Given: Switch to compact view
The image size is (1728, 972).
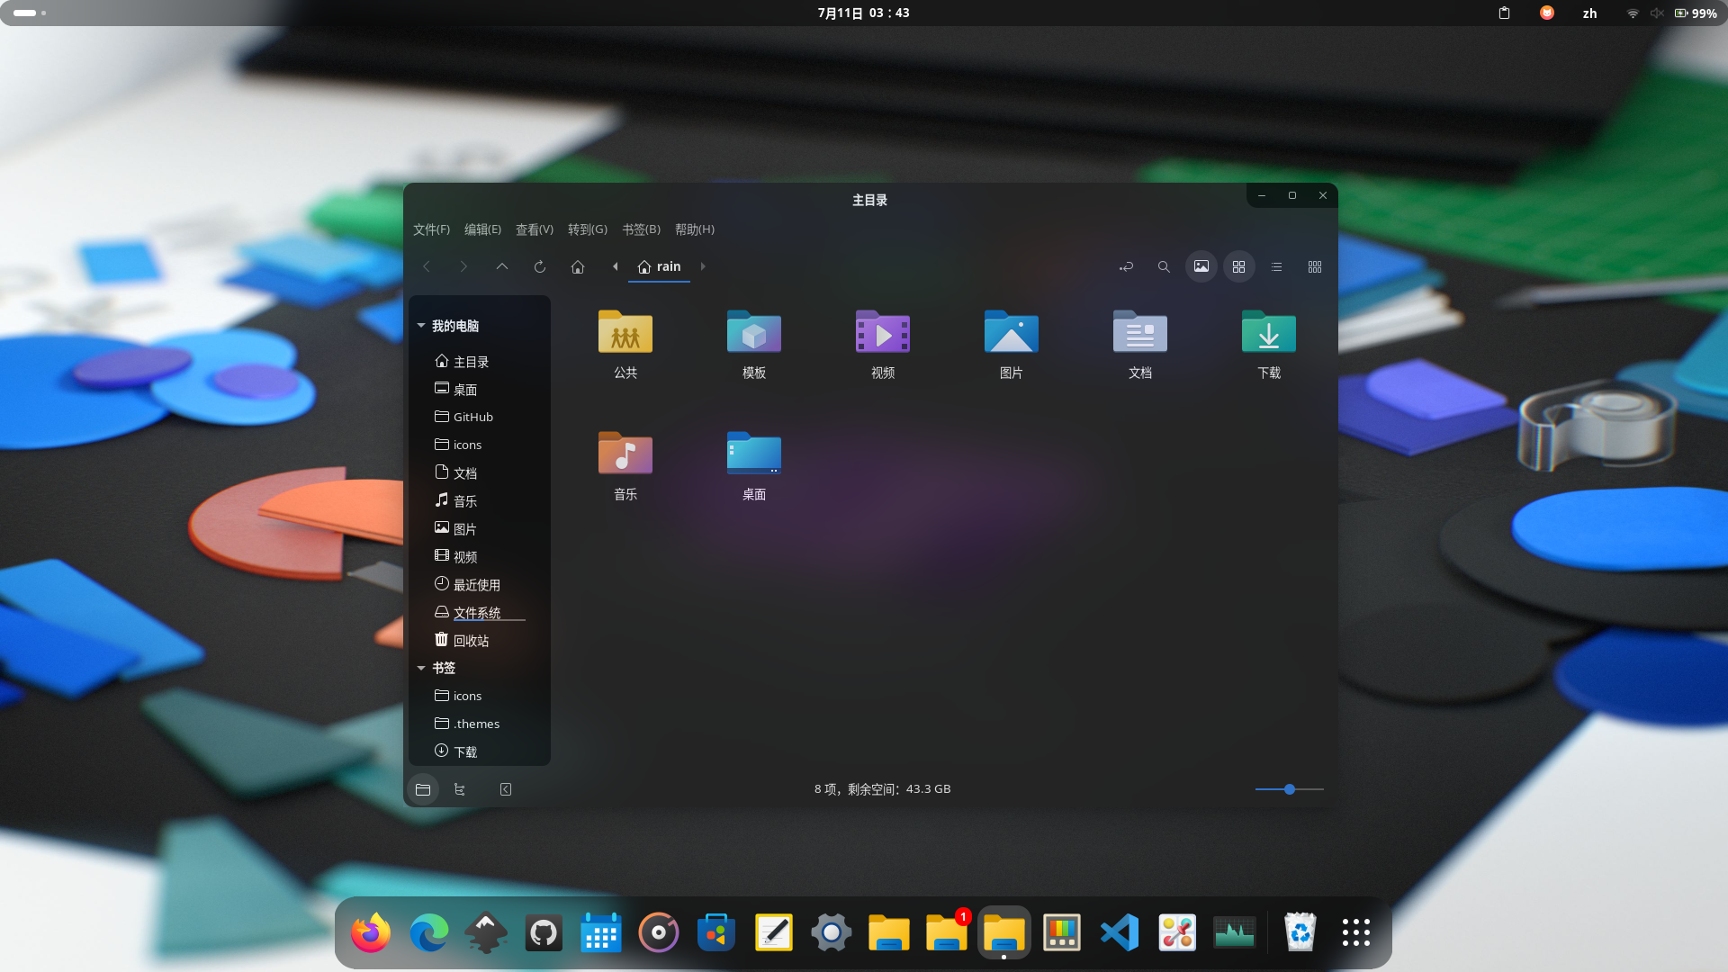Looking at the screenshot, I should (x=1314, y=266).
